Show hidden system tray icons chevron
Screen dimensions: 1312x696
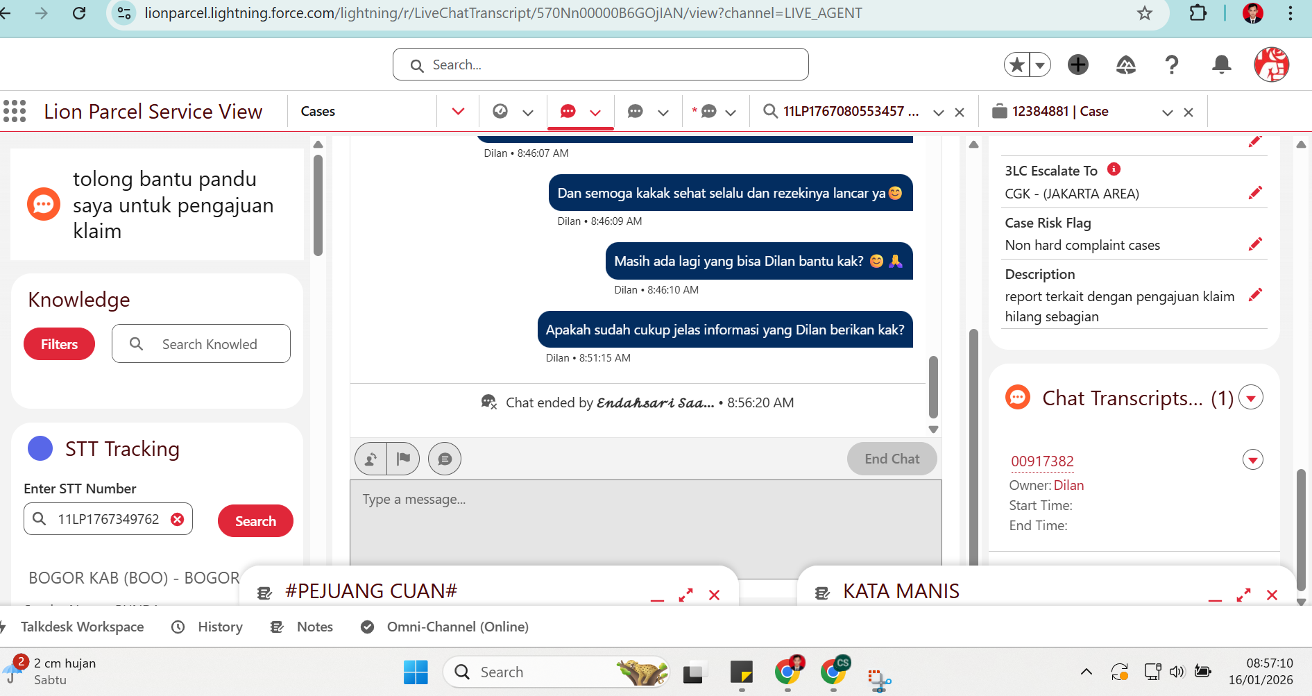coord(1087,671)
